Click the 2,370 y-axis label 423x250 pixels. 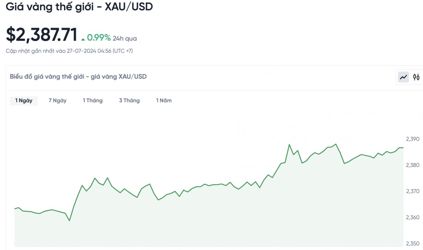tap(412, 191)
